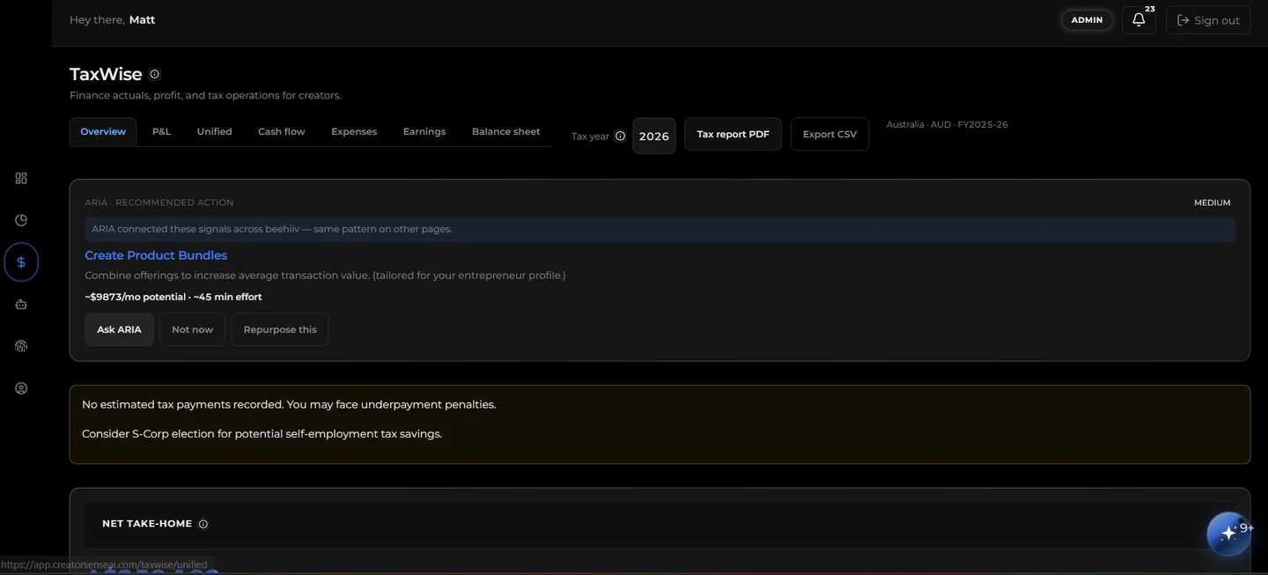
Task: Click the Ask ARIA button
Action: pos(119,329)
